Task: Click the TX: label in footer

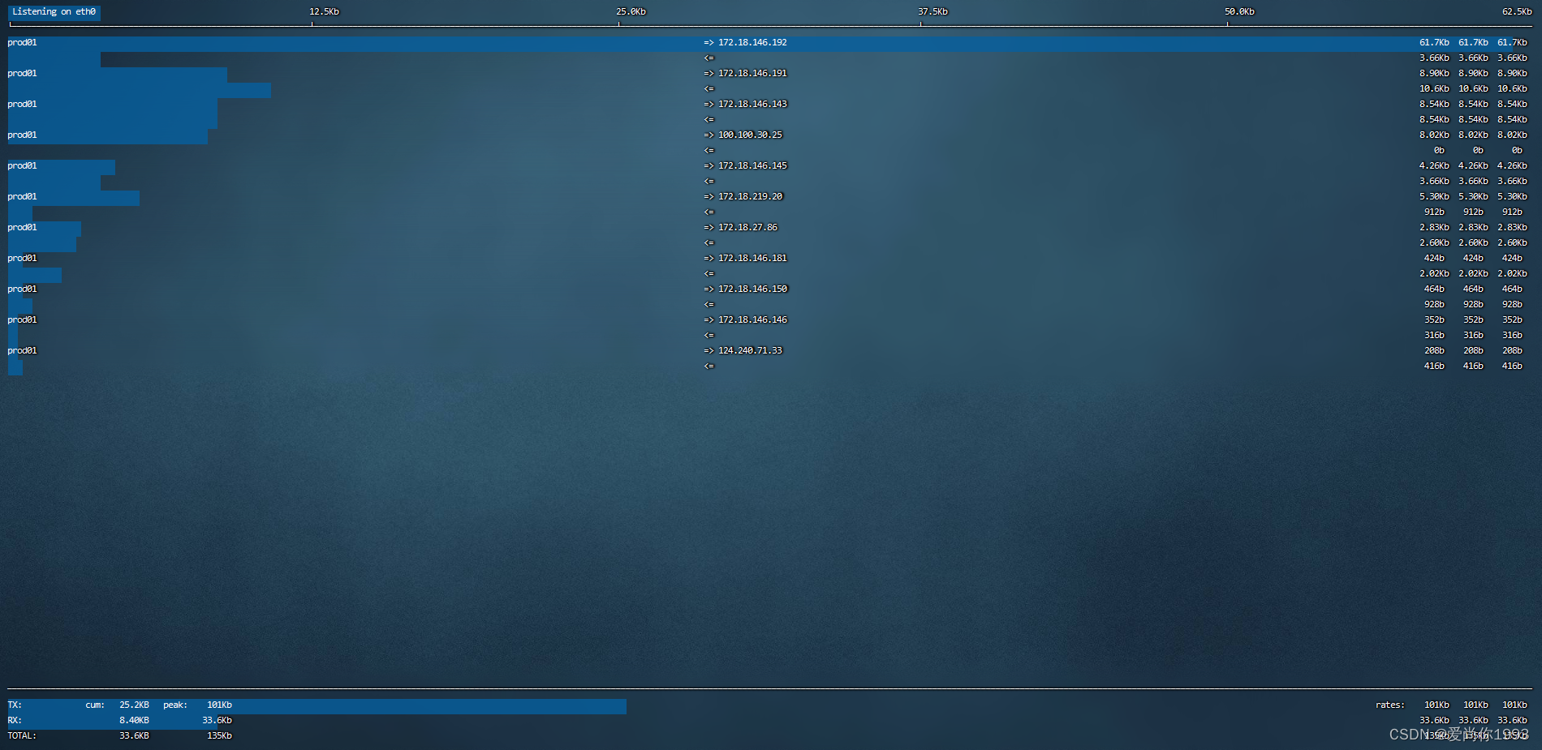Action: click(15, 705)
